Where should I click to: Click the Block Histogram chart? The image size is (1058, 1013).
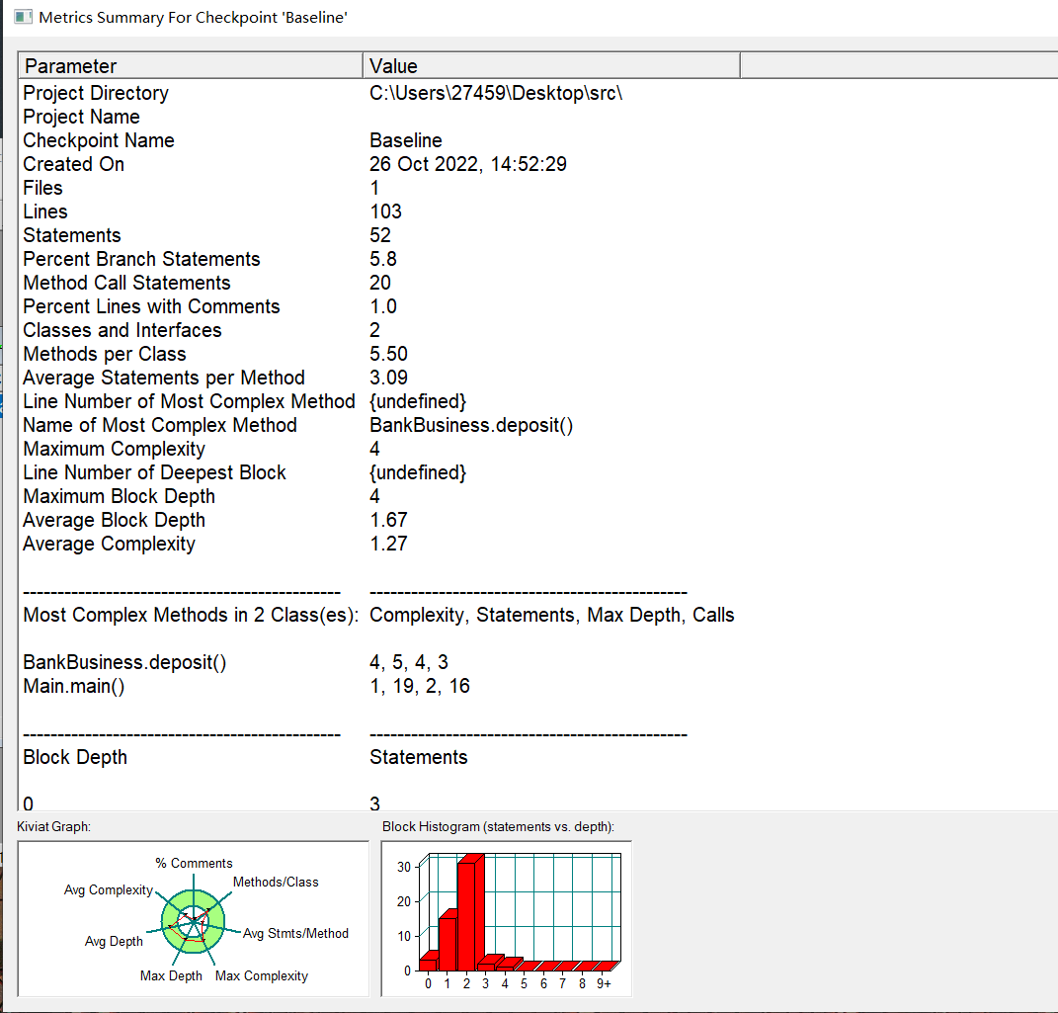[506, 918]
